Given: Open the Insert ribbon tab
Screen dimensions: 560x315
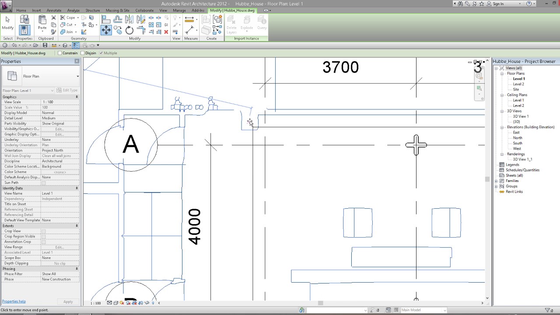Looking at the screenshot, I should pos(36,10).
